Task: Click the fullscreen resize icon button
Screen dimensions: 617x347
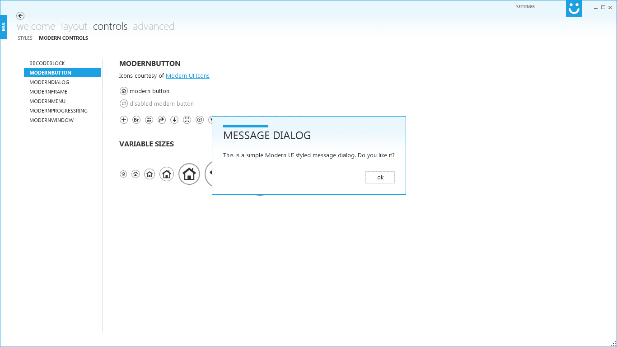Action: tap(187, 120)
